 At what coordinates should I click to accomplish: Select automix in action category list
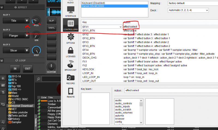click(x=120, y=116)
